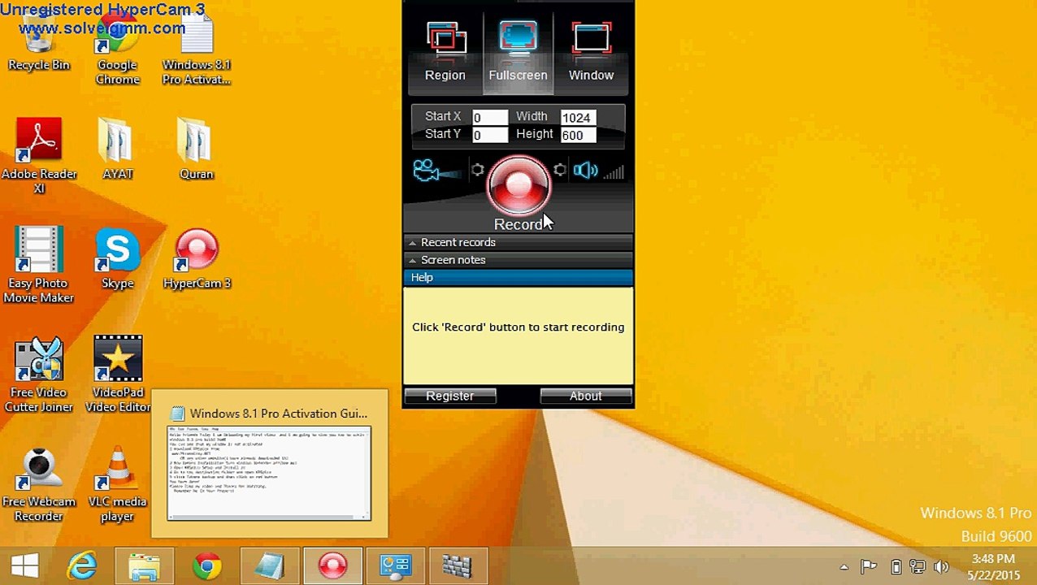Open Control Panel taskbar button
The image size is (1037, 585).
tap(396, 565)
